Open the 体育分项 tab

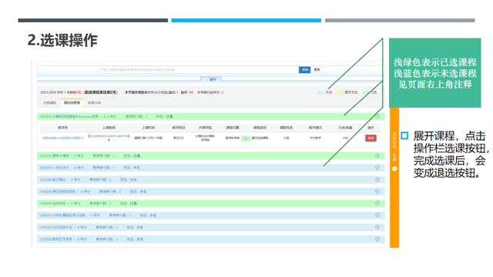tap(94, 103)
